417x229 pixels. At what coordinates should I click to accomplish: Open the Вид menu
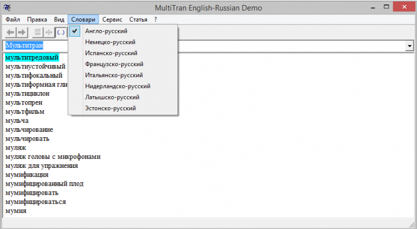coord(59,19)
